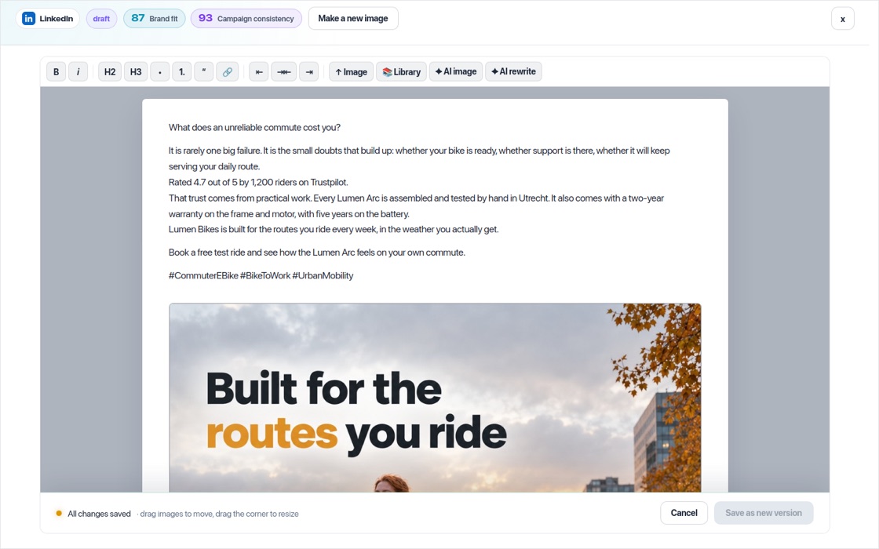
Task: Upload an image via Image button
Action: pos(351,71)
